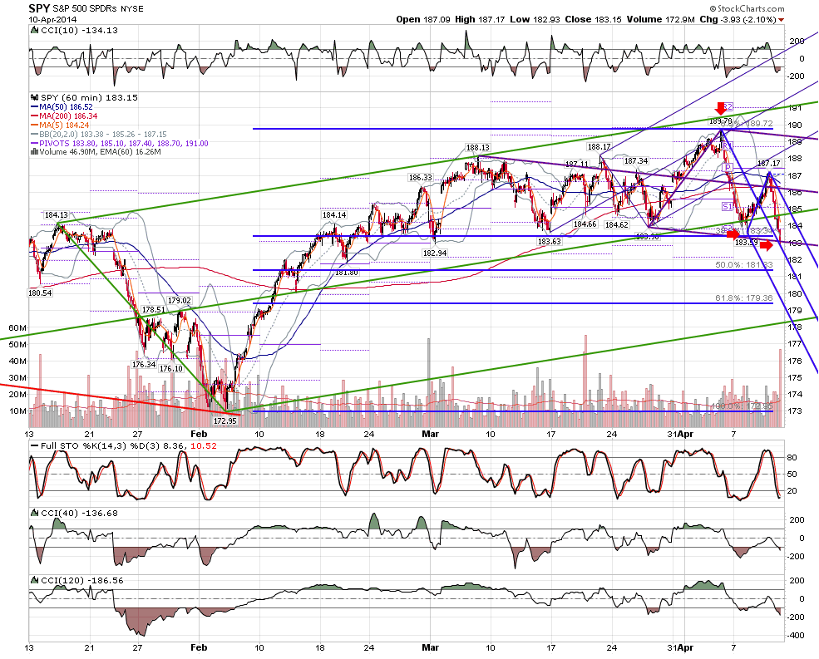The image size is (819, 659).
Task: Click the 172.95 low price label
Action: point(225,420)
